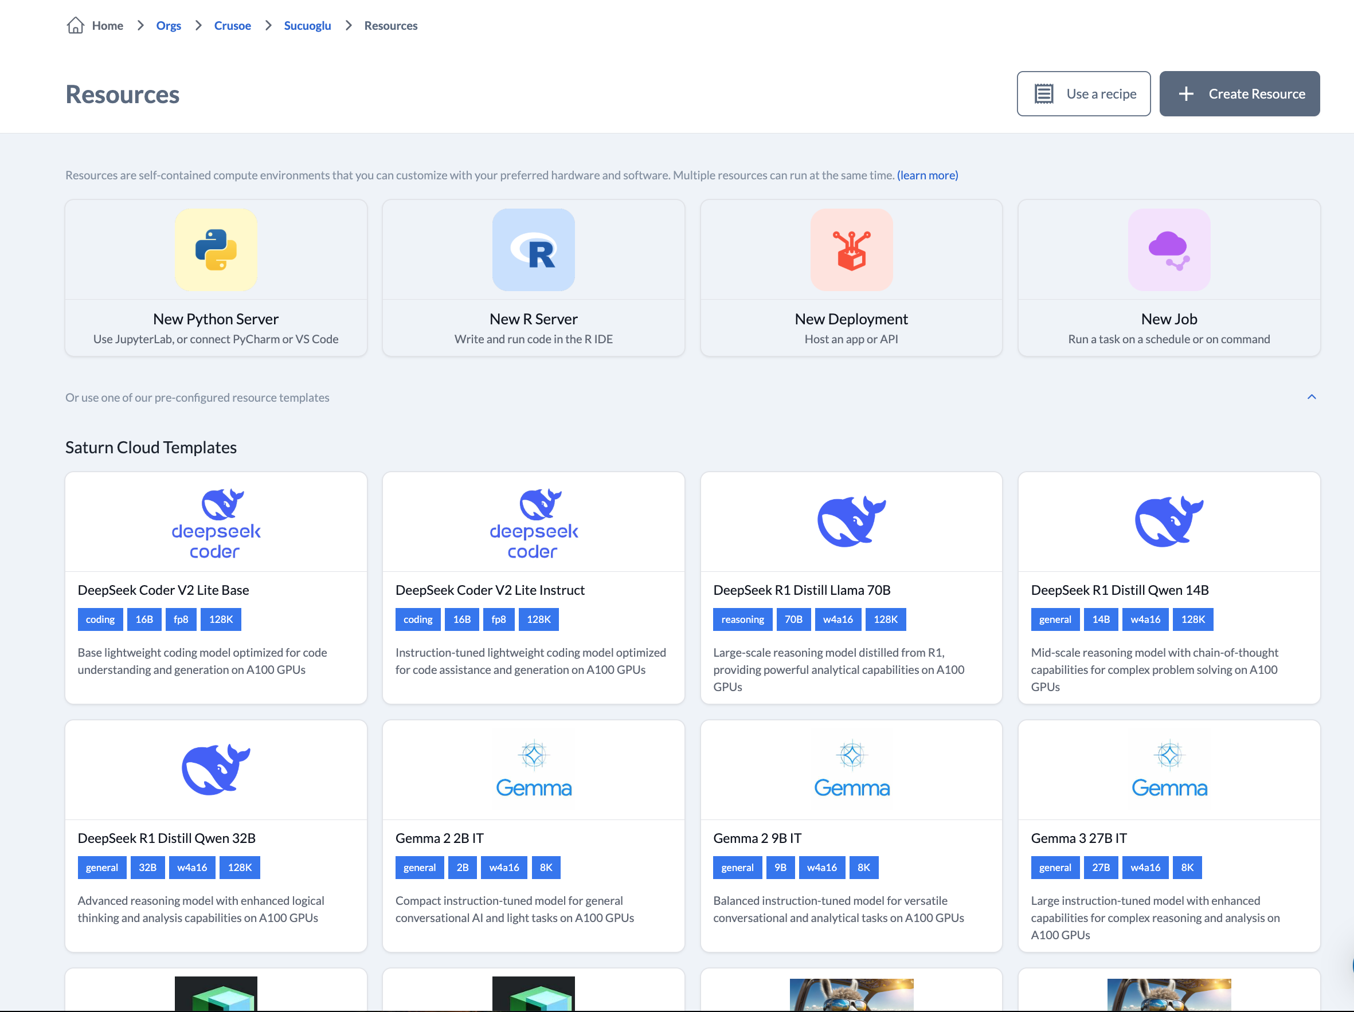Click the Gemma 2 2B IT logo
The height and width of the screenshot is (1012, 1354).
click(533, 769)
